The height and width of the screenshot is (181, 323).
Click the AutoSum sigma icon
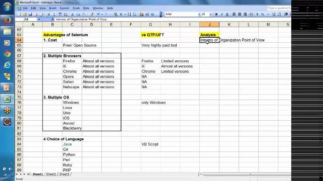pos(121,14)
